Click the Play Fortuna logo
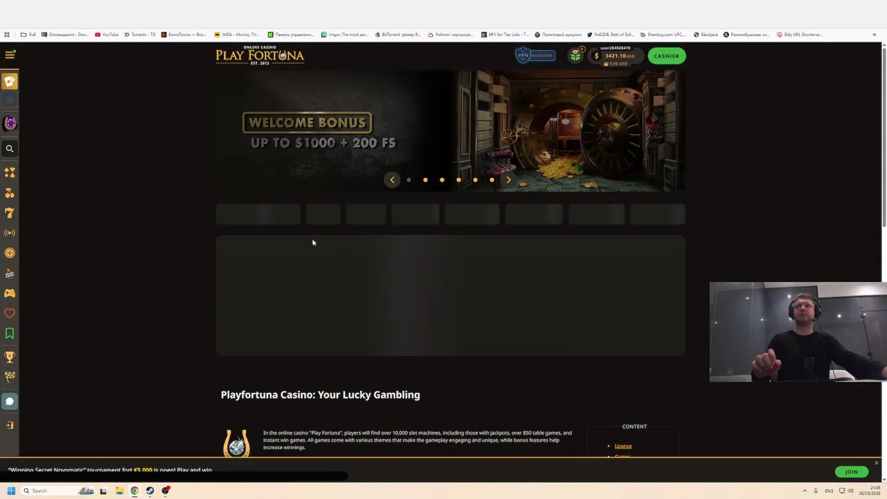The width and height of the screenshot is (887, 499). (259, 55)
